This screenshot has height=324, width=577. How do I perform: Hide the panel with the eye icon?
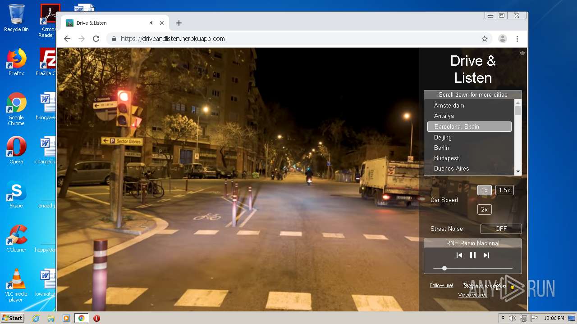(x=522, y=53)
